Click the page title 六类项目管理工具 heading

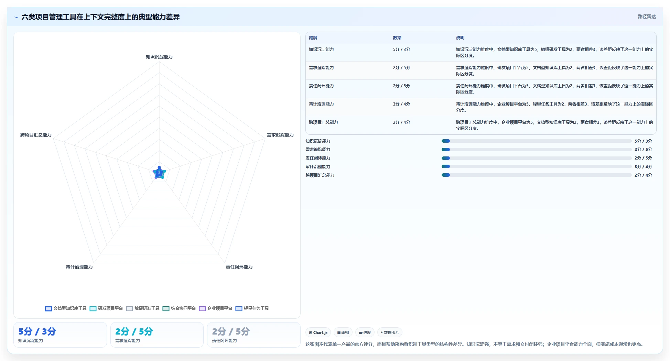[100, 17]
